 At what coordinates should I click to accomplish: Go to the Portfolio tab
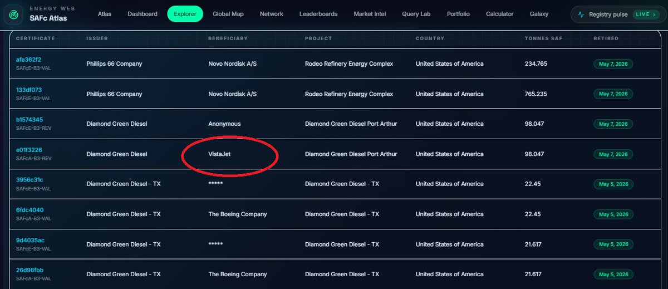pyautogui.click(x=458, y=14)
